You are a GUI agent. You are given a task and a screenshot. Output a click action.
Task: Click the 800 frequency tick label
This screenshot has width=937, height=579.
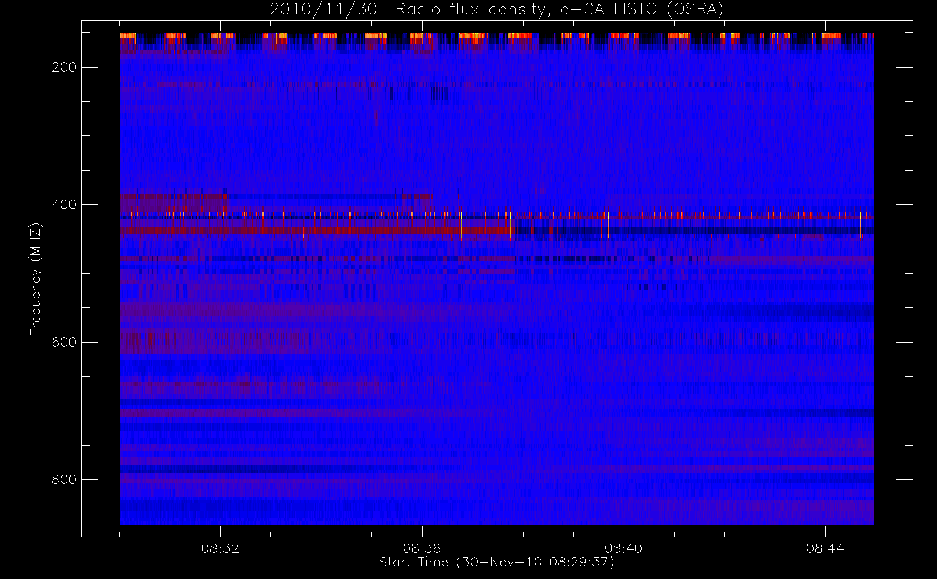(x=64, y=479)
